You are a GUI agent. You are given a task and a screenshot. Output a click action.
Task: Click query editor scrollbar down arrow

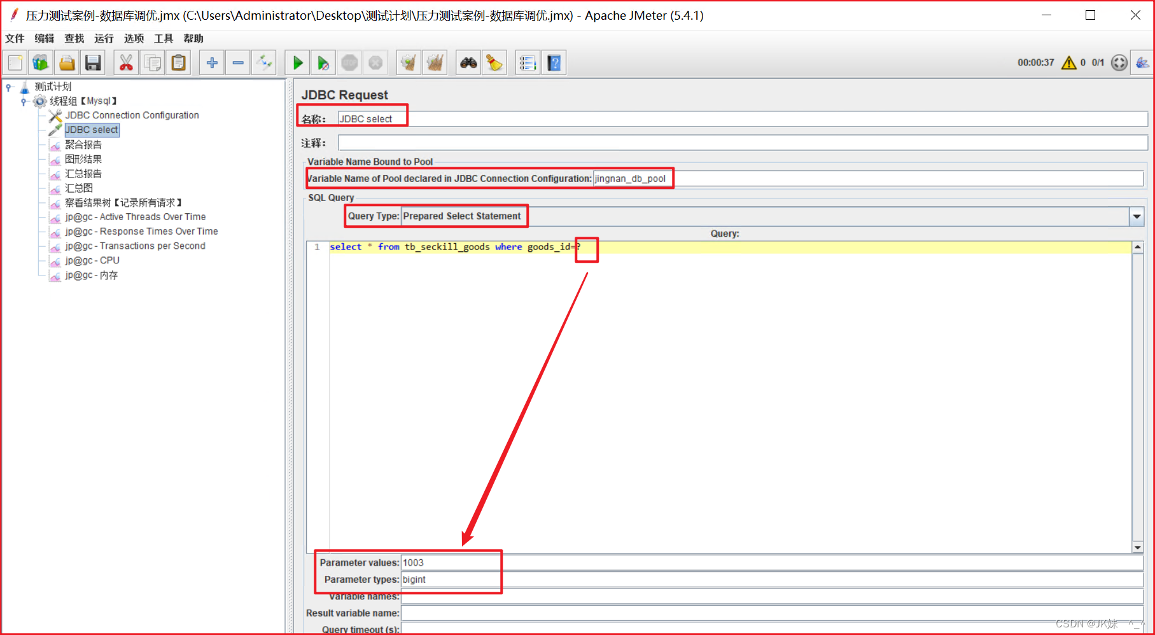1137,547
